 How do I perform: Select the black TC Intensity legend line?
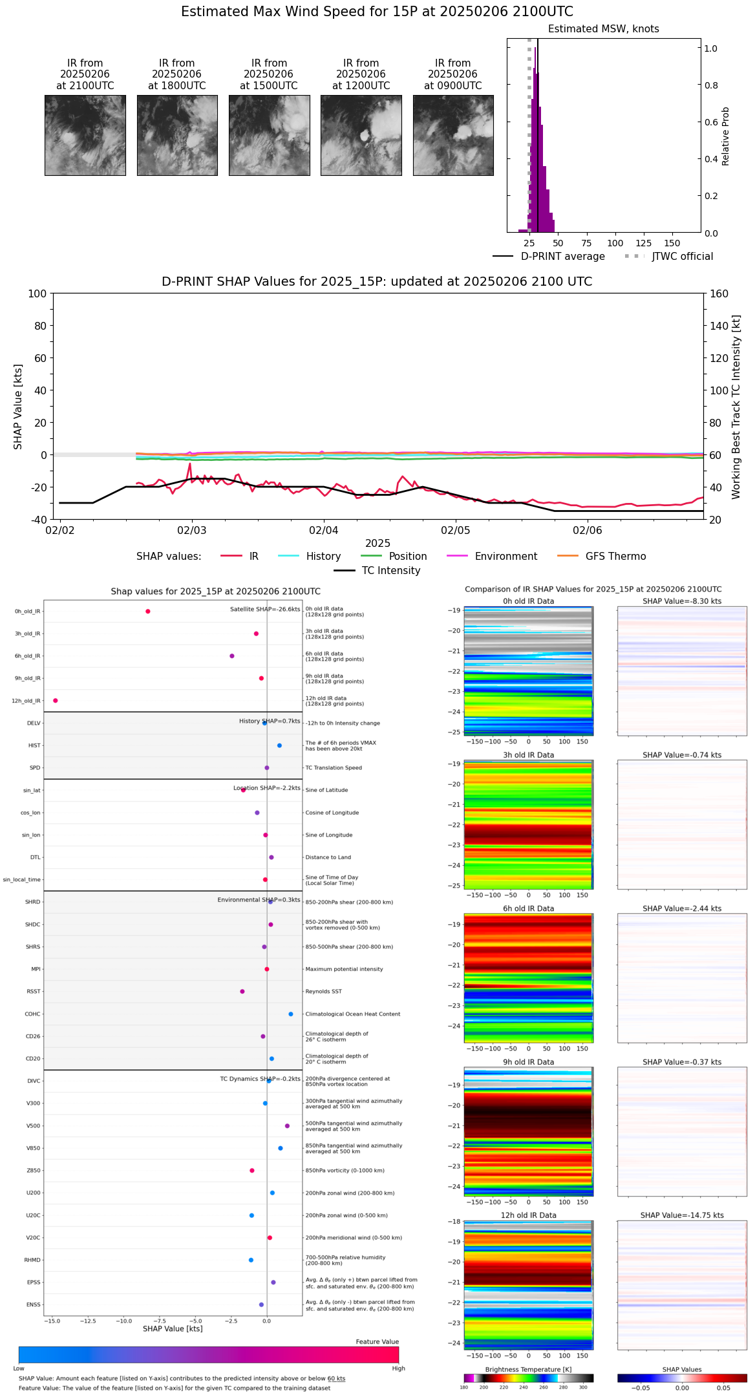(344, 570)
